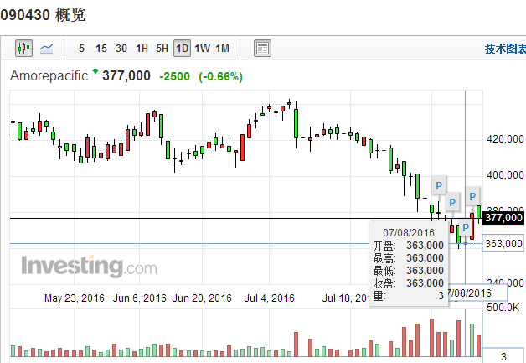The width and height of the screenshot is (526, 363).
Task: Click the May 23, 2016 date label
Action: coord(75,298)
